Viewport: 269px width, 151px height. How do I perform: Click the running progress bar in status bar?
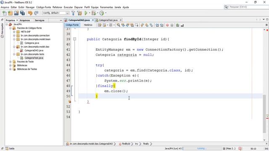(x=202, y=148)
